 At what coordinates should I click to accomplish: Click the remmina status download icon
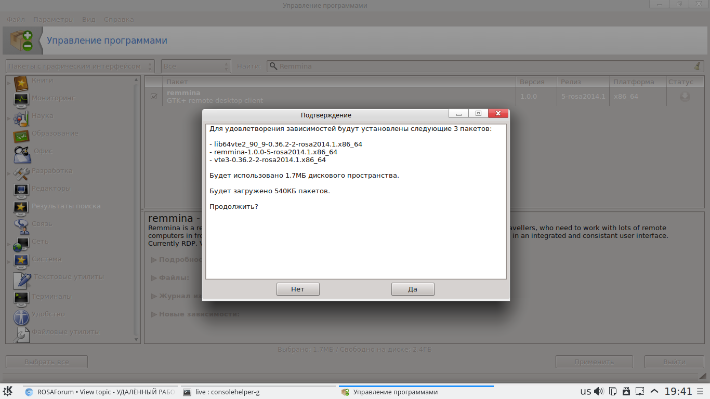pos(685,96)
